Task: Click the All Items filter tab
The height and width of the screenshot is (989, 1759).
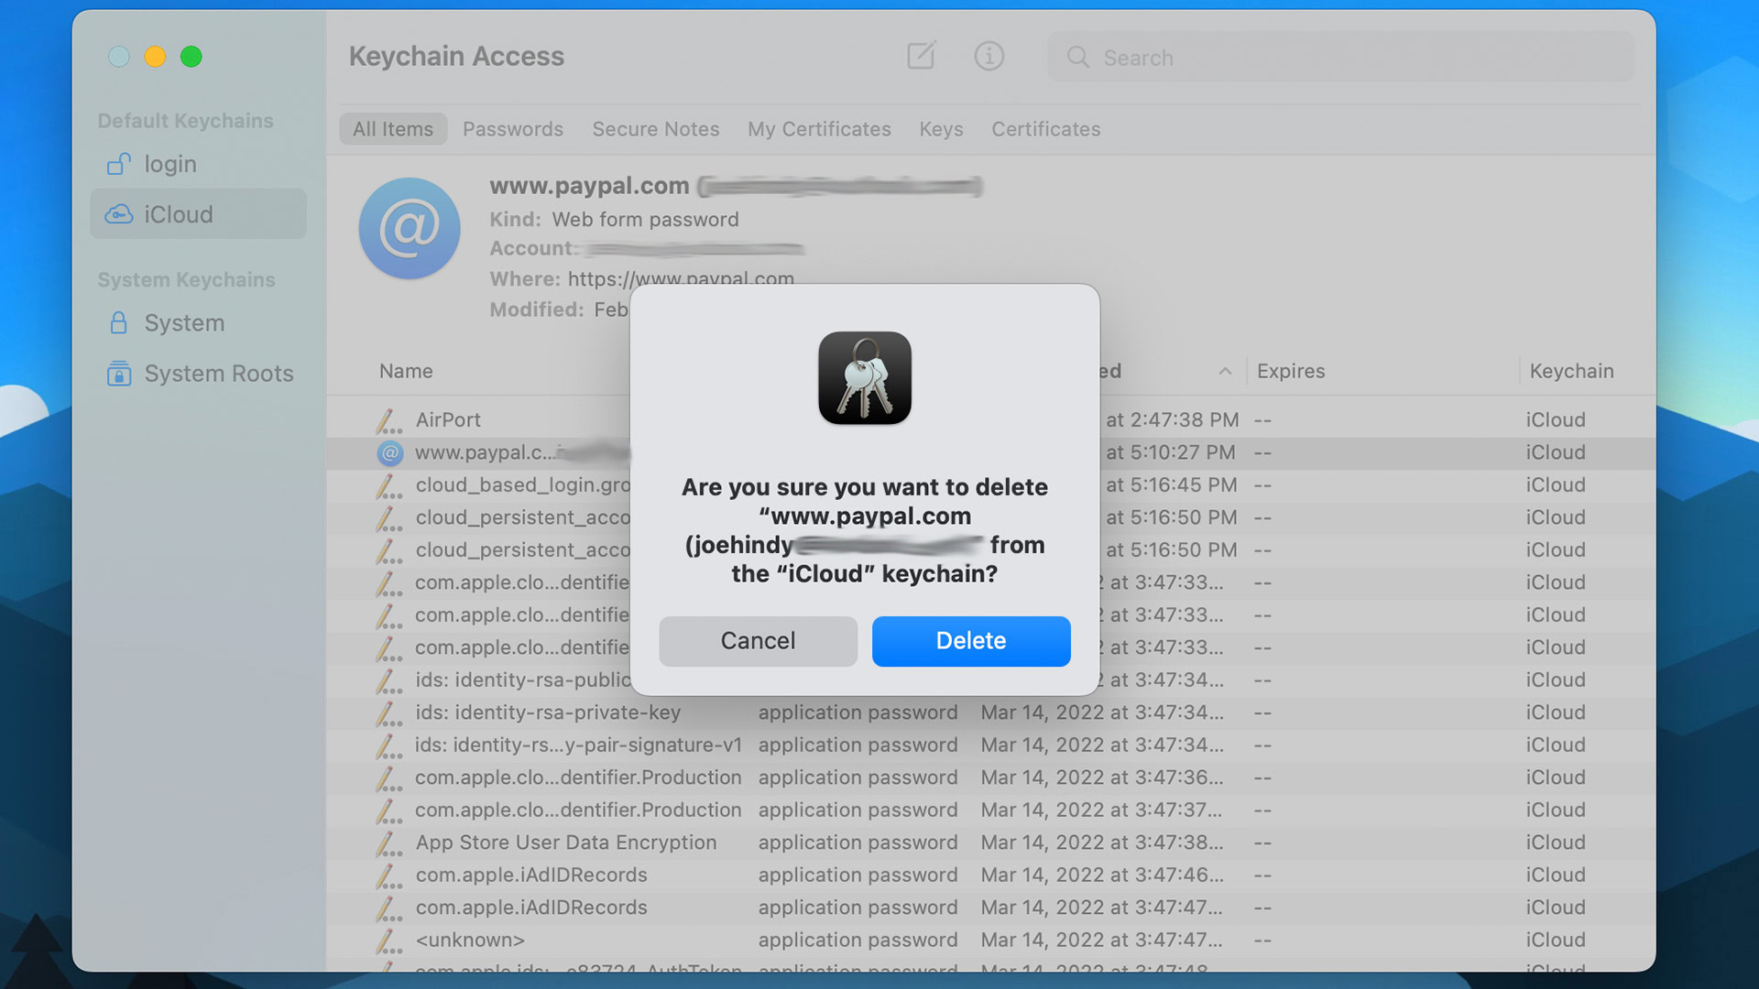Action: 393,128
